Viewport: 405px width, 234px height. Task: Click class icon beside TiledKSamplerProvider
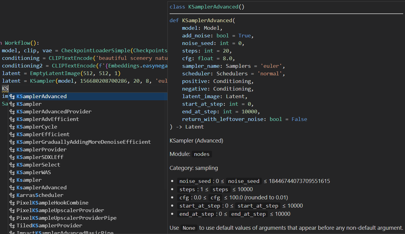coord(12,226)
